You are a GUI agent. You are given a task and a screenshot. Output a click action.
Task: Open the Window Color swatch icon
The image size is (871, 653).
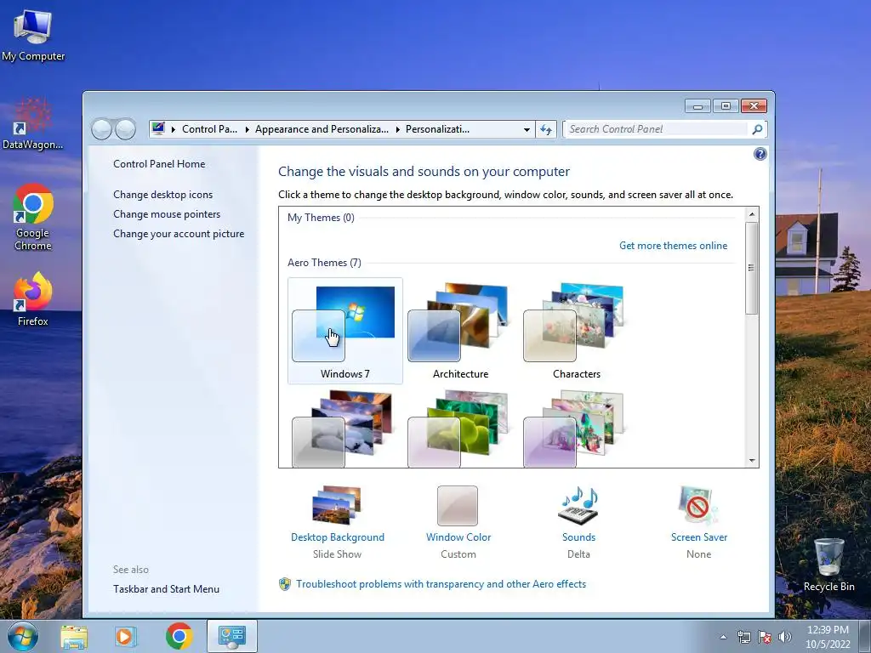pyautogui.click(x=457, y=505)
